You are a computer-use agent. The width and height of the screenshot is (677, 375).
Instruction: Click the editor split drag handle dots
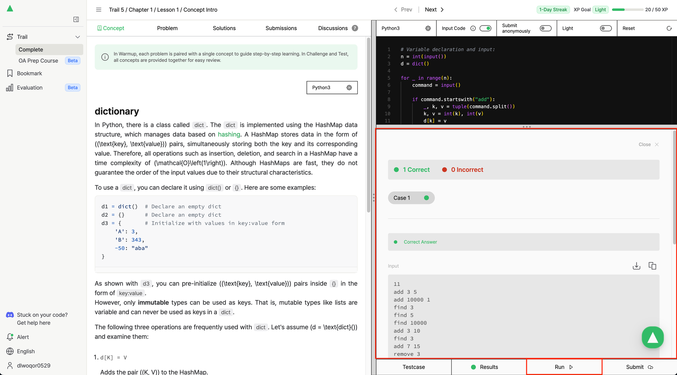coord(527,127)
